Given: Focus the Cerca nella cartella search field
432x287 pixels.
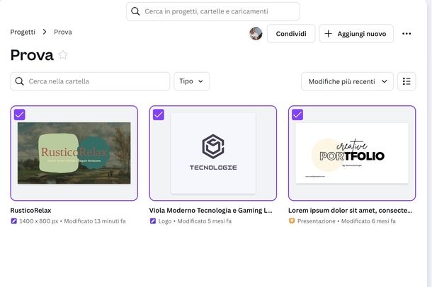Looking at the screenshot, I should pyautogui.click(x=90, y=81).
